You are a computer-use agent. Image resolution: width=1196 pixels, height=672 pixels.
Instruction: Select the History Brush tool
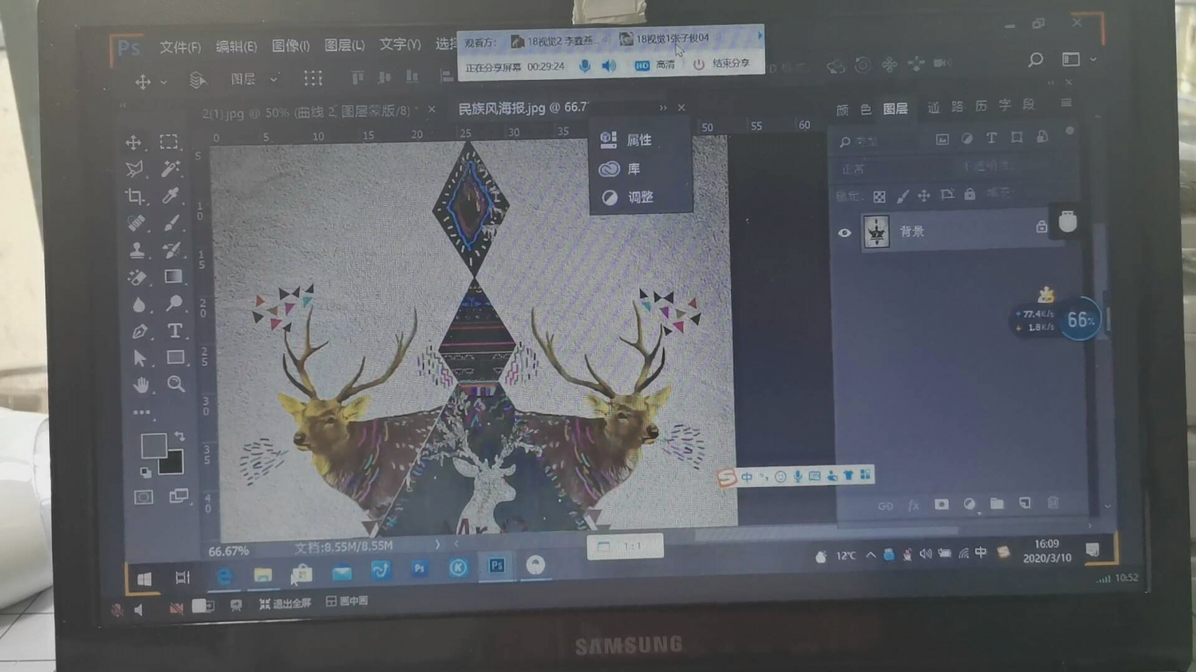coord(172,250)
